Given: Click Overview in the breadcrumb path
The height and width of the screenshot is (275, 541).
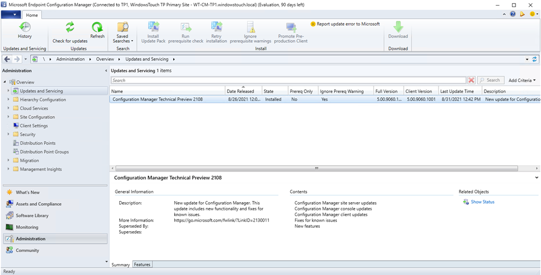Looking at the screenshot, I should pyautogui.click(x=105, y=59).
